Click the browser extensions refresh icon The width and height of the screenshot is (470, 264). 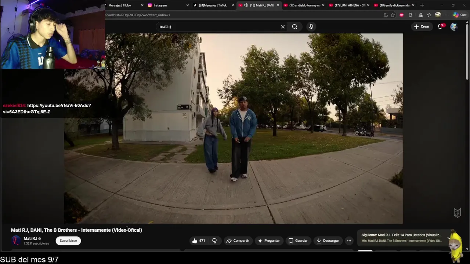(x=411, y=15)
